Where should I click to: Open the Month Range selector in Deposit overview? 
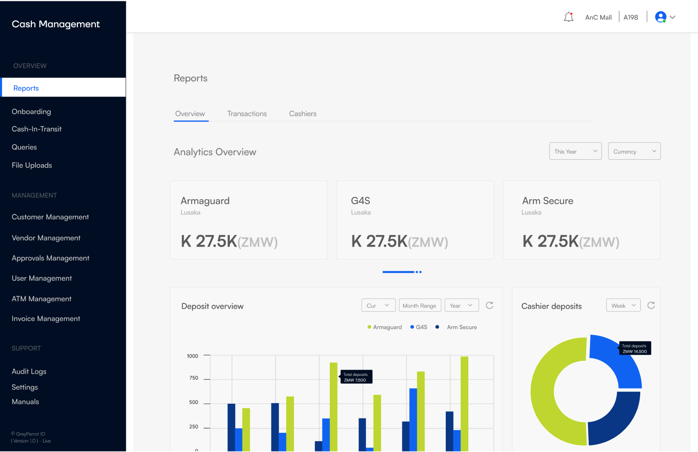point(420,305)
